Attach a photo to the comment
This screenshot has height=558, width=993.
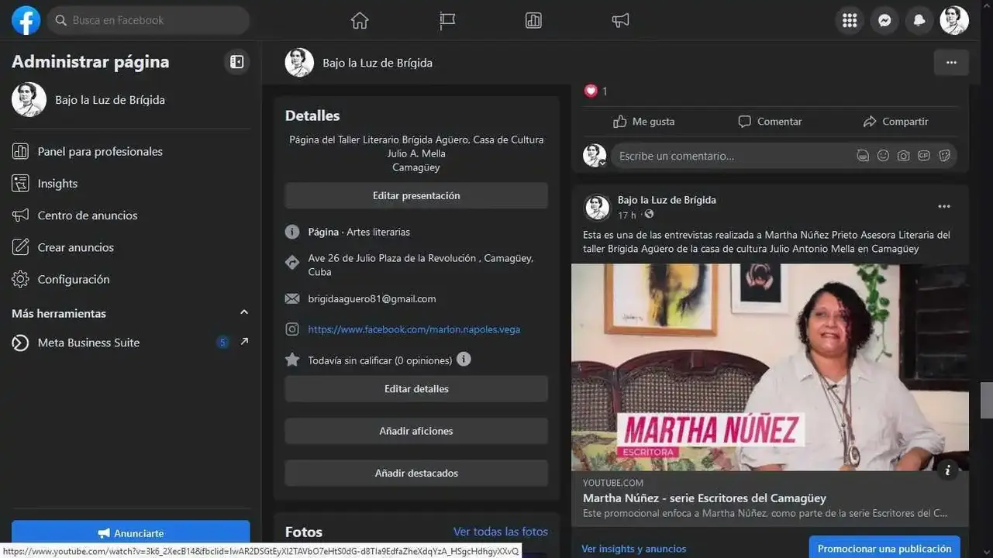[903, 156]
